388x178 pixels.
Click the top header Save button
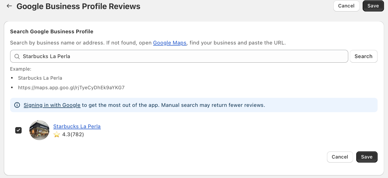tap(373, 6)
